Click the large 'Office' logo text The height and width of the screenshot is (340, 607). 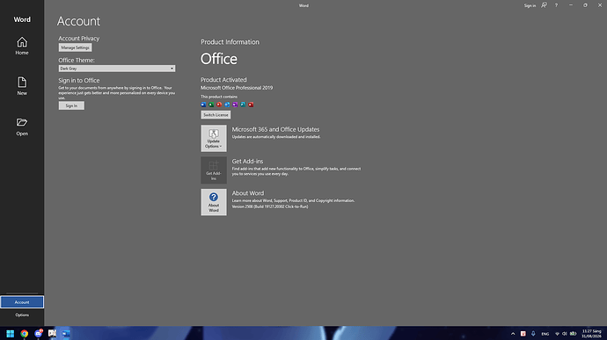219,59
